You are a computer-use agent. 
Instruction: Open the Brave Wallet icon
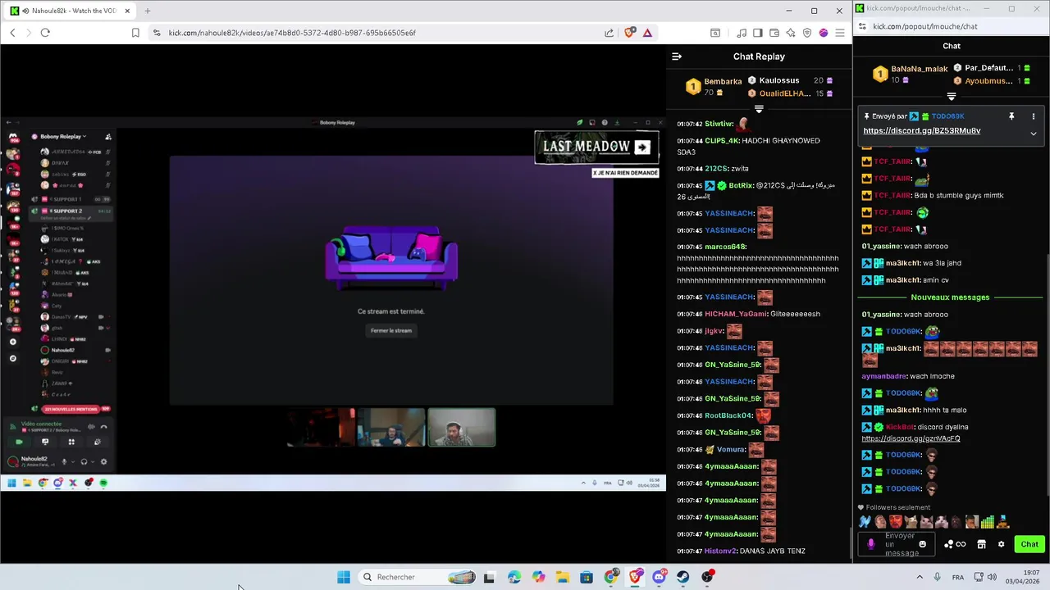point(774,33)
